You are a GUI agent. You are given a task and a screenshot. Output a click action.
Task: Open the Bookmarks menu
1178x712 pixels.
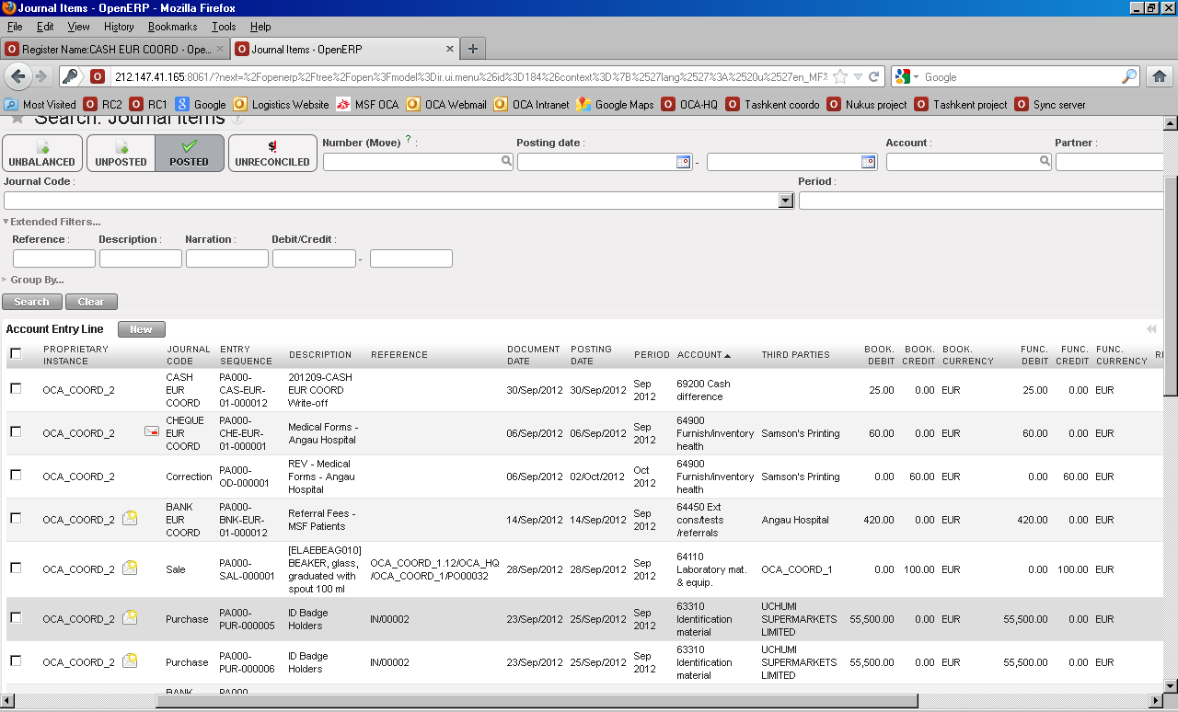point(172,27)
